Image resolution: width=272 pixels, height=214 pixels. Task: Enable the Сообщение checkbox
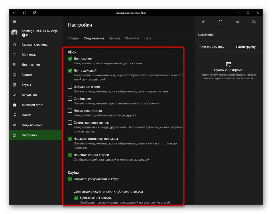pos(70,99)
